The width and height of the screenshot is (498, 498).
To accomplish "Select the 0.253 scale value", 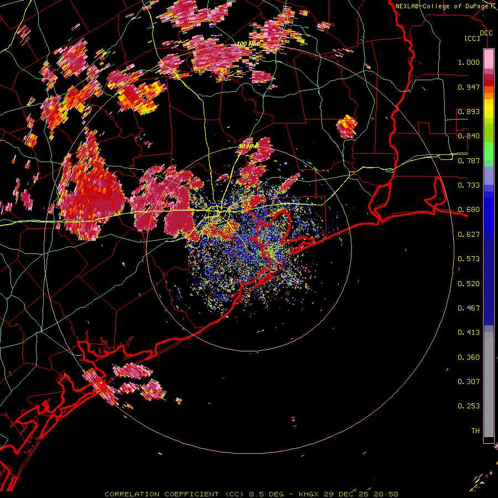I will click(469, 406).
